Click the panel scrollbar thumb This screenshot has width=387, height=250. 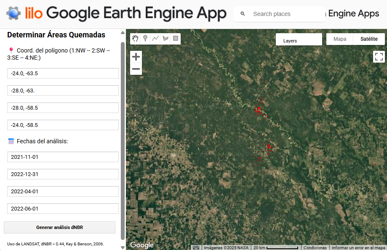coord(123,141)
